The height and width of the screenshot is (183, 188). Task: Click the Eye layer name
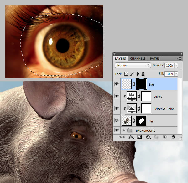(x=151, y=85)
